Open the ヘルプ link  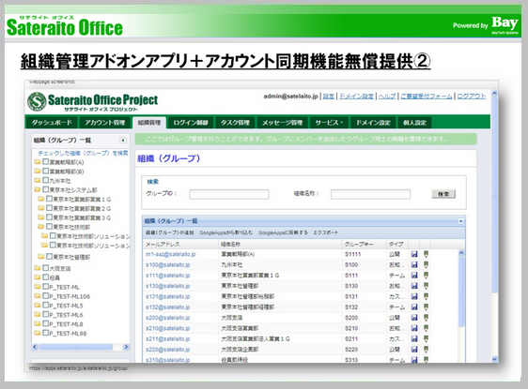point(387,96)
